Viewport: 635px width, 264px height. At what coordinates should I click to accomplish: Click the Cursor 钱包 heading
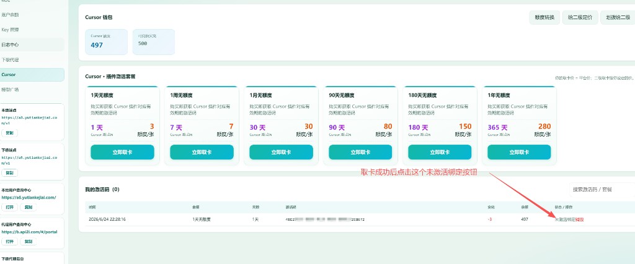99,17
